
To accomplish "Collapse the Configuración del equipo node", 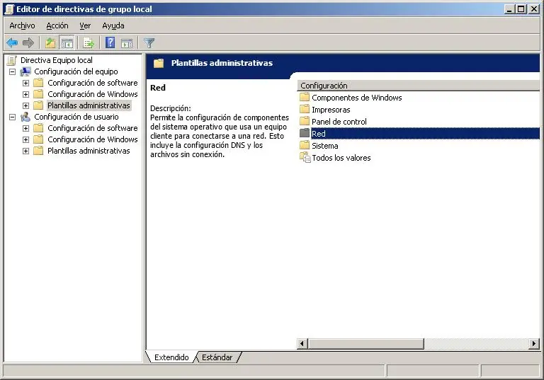I will 13,71.
